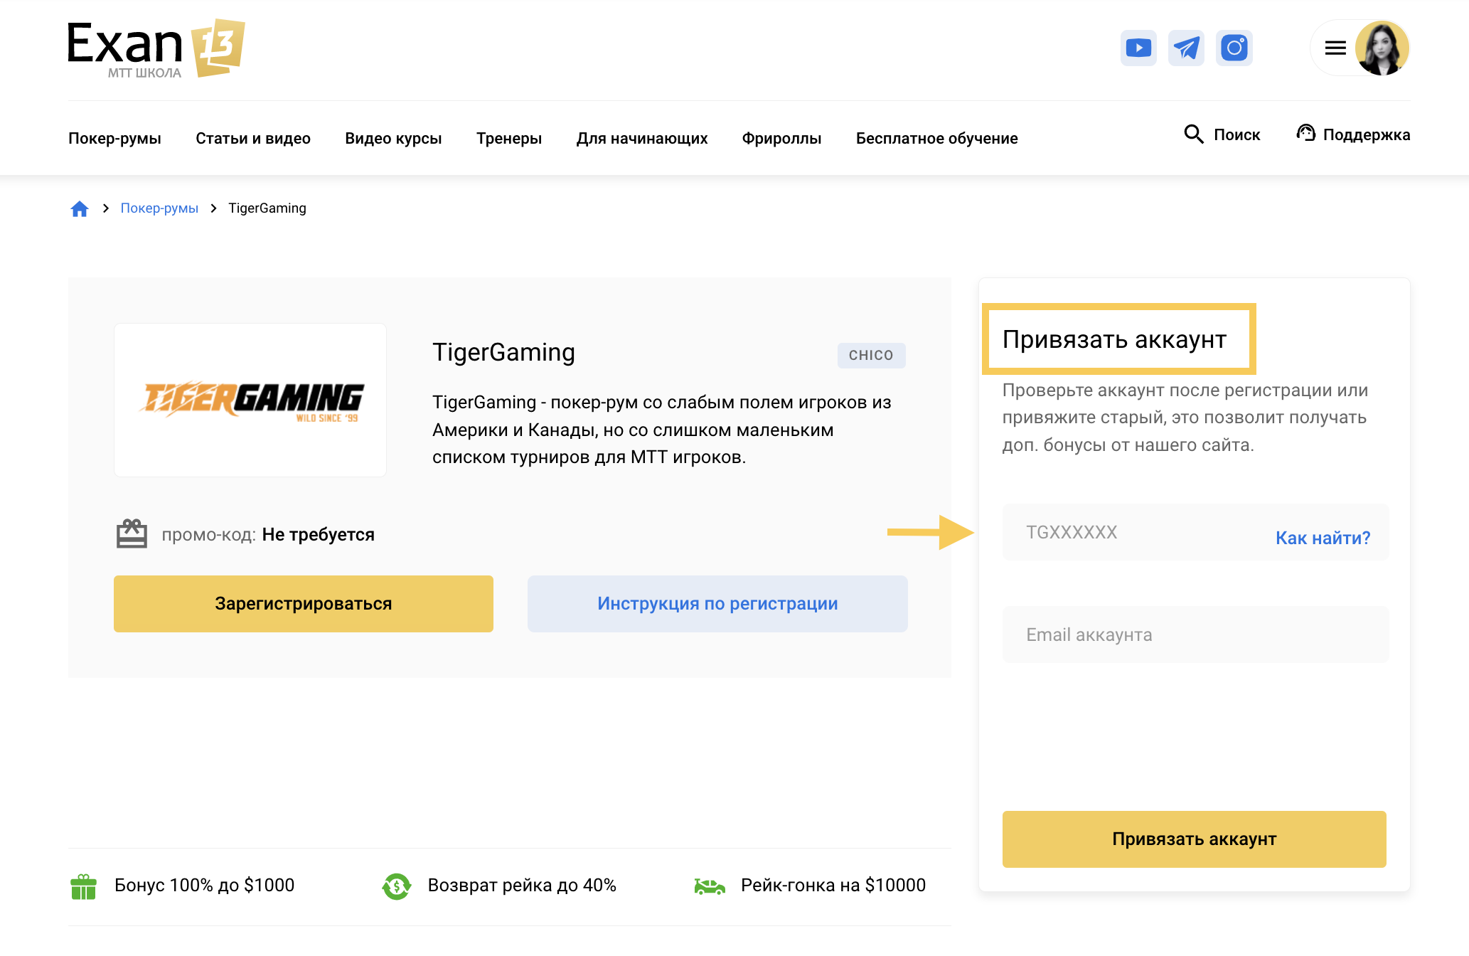
Task: Open the Telegram channel icon
Action: pos(1186,48)
